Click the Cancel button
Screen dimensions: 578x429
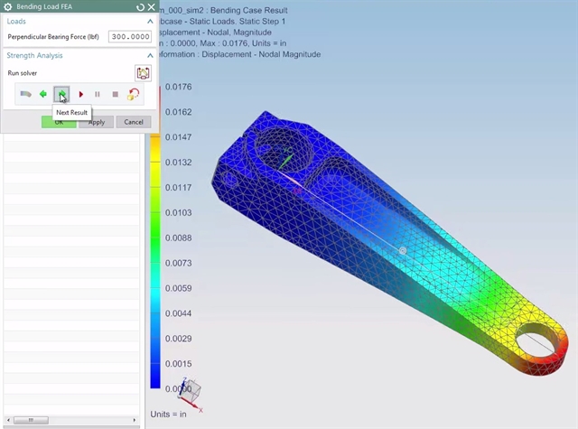(134, 122)
